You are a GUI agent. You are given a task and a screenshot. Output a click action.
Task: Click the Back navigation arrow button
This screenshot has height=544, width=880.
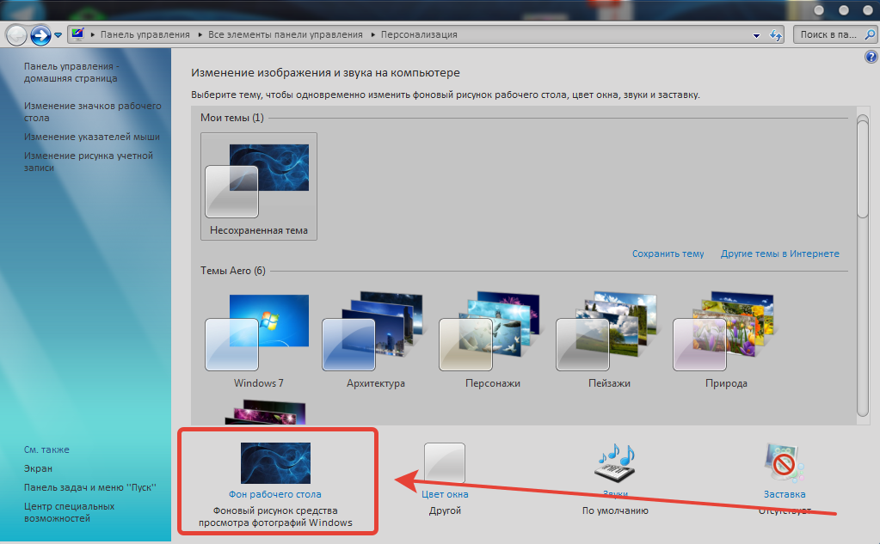16,35
